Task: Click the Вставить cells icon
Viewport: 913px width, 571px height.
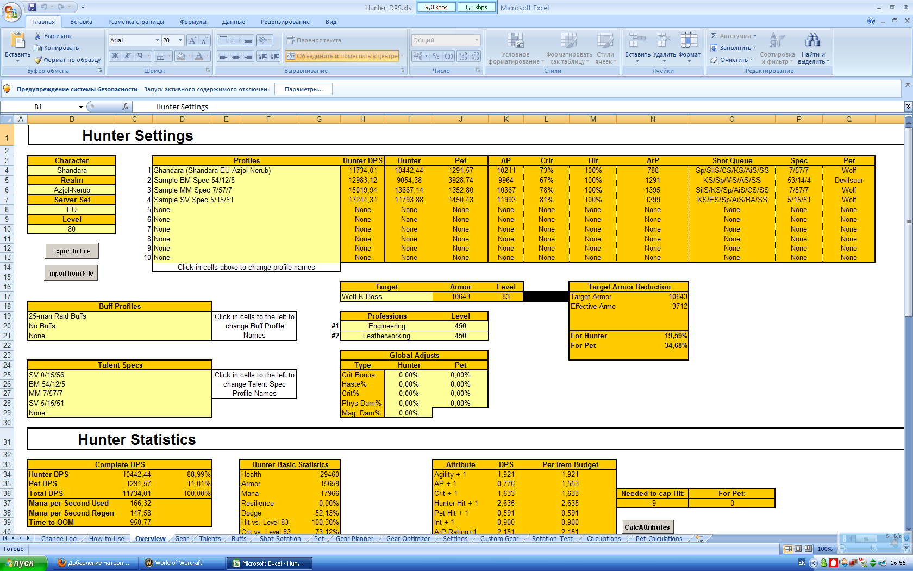Action: pyautogui.click(x=637, y=40)
